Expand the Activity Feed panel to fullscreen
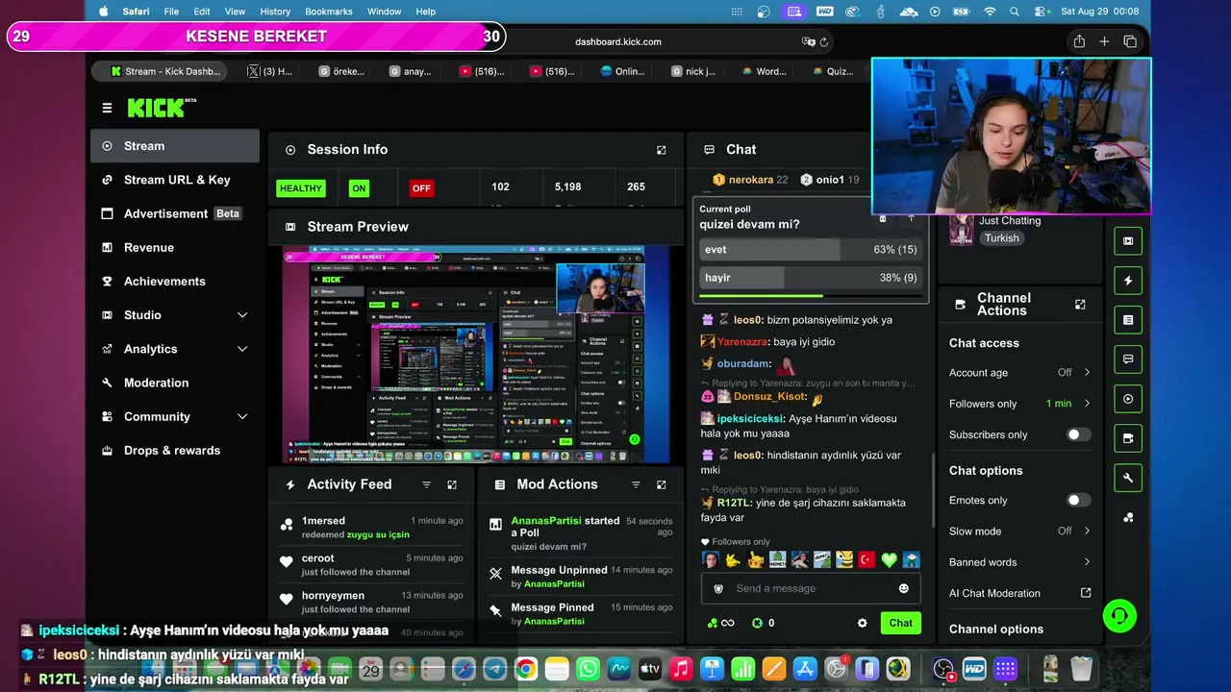Viewport: 1231px width, 692px height. coord(452,484)
